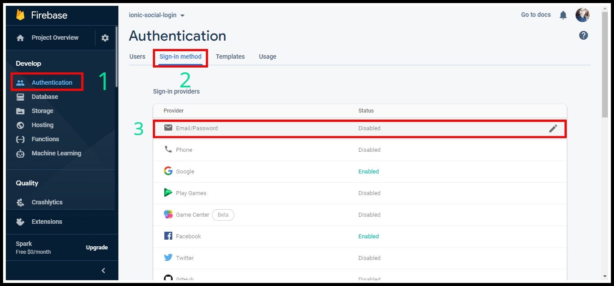614x286 pixels.
Task: Select the Twitter provider name
Action: 185,258
